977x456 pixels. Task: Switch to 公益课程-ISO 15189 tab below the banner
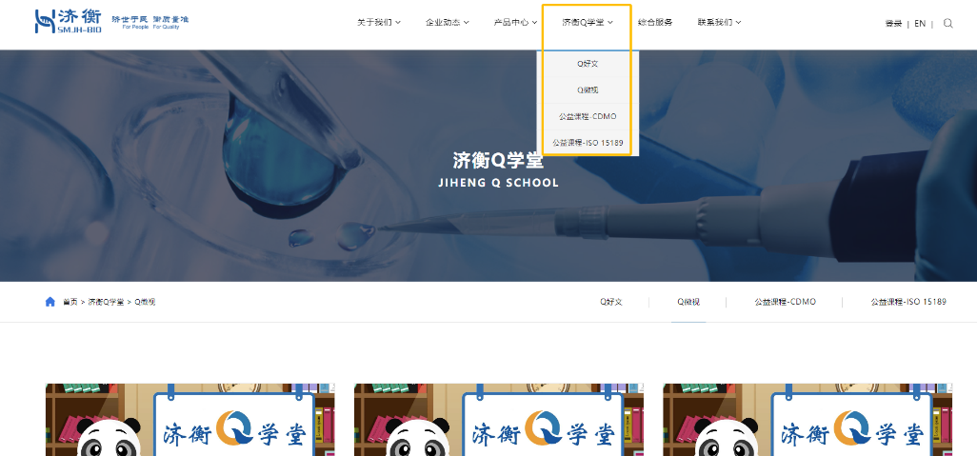click(907, 302)
